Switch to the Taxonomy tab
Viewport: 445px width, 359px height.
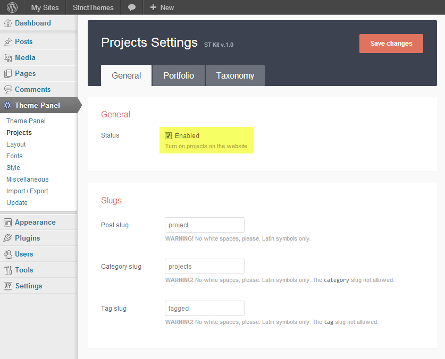pyautogui.click(x=235, y=75)
